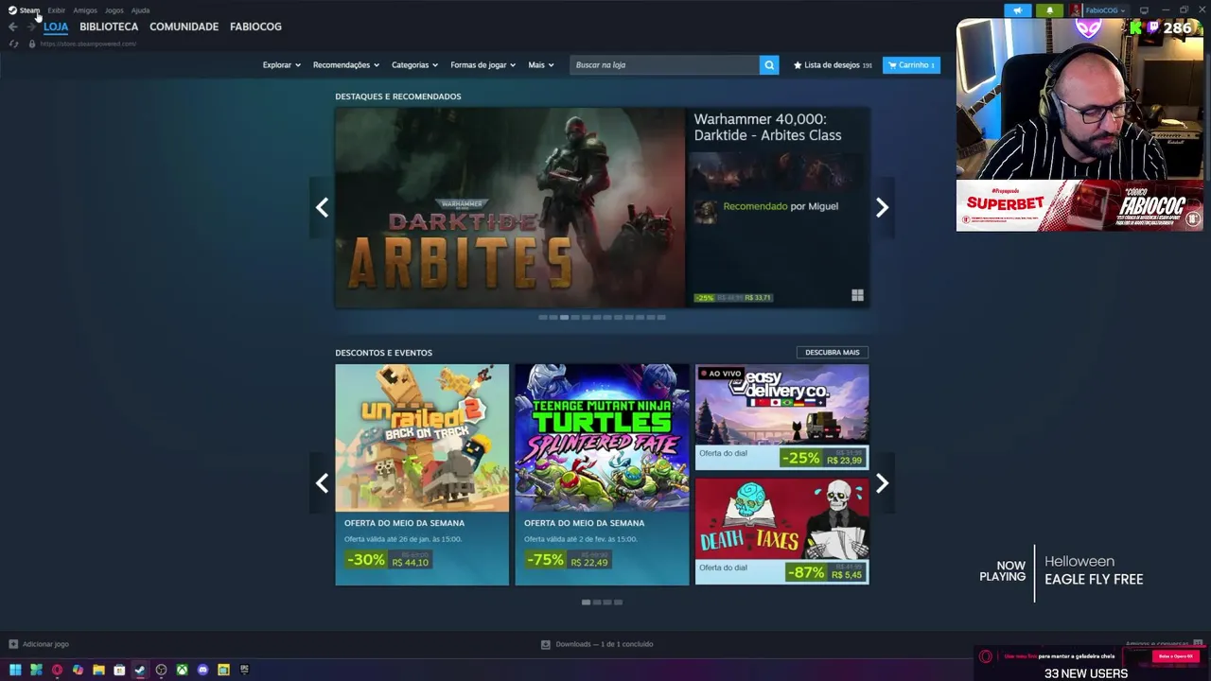Click the FabioCOG avatar picture

click(1076, 10)
